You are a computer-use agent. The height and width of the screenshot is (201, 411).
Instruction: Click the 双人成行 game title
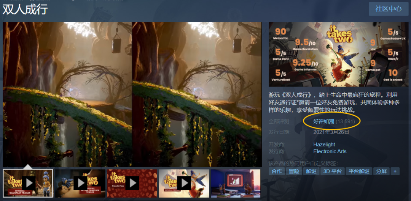point(25,9)
